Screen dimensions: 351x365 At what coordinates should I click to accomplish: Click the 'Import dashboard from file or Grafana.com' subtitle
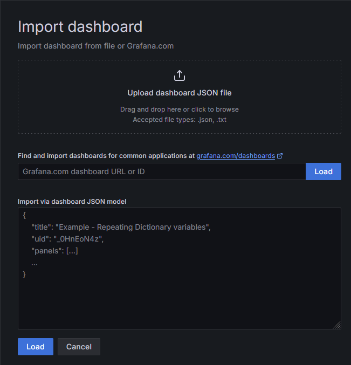click(x=95, y=46)
